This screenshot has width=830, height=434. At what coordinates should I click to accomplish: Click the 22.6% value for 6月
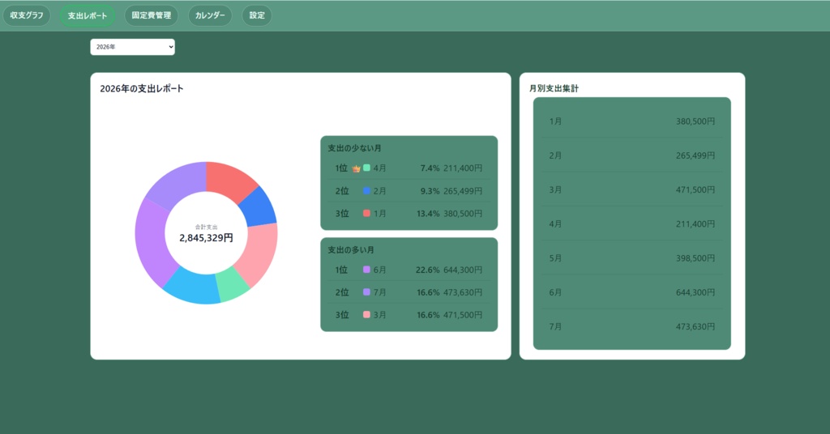pos(428,270)
